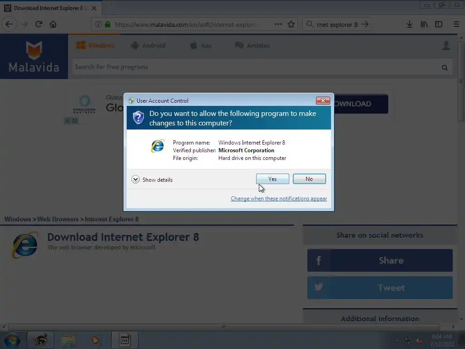The image size is (465, 349).
Task: Click the browser Back arrow
Action: 9,25
